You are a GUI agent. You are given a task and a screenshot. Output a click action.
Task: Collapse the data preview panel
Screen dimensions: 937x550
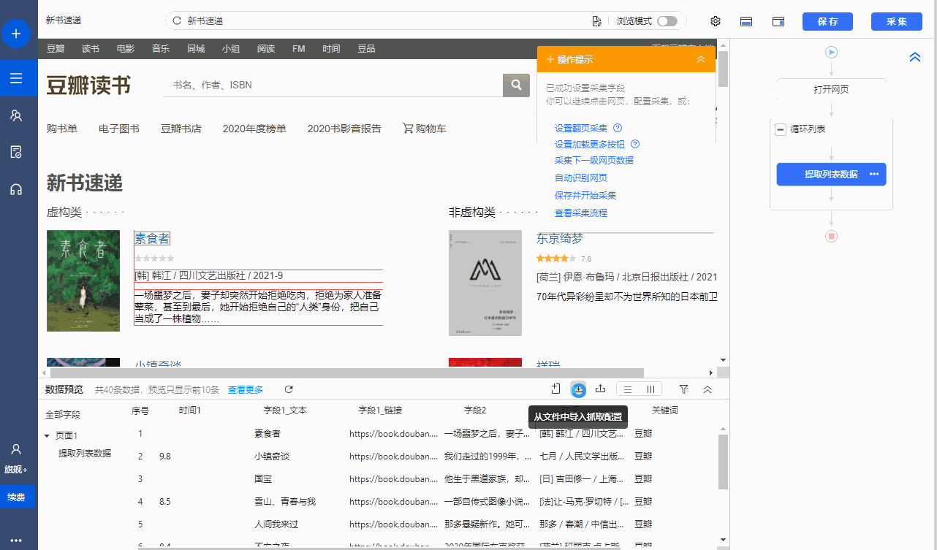pos(708,389)
